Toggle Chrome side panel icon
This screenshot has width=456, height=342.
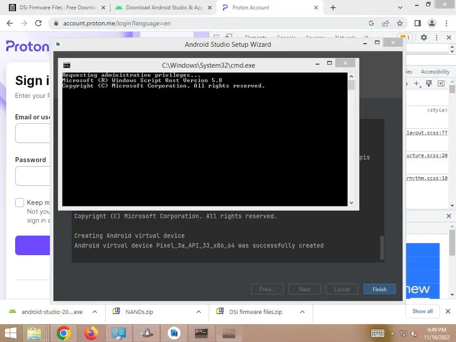coord(418,23)
